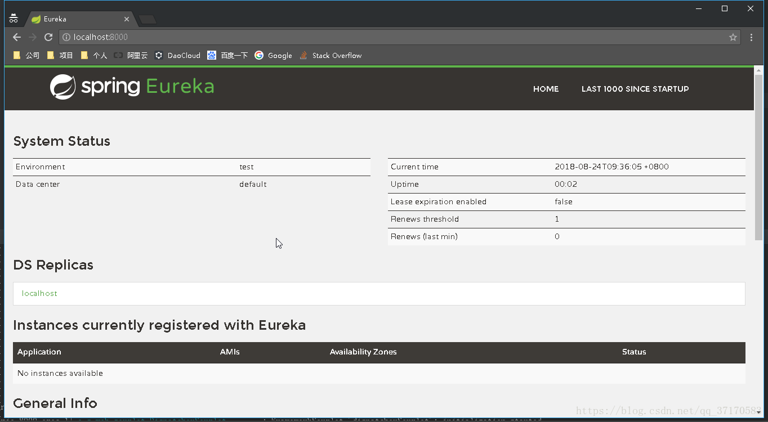This screenshot has width=768, height=422.
Task: Open the 百度一下 bookmark
Action: [227, 55]
